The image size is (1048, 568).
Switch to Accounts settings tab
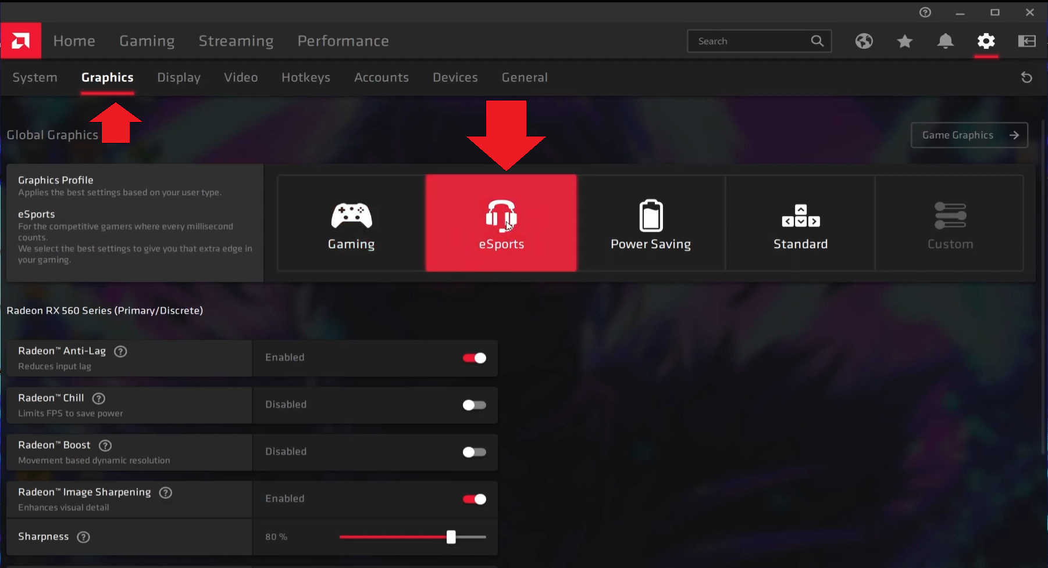[382, 77]
